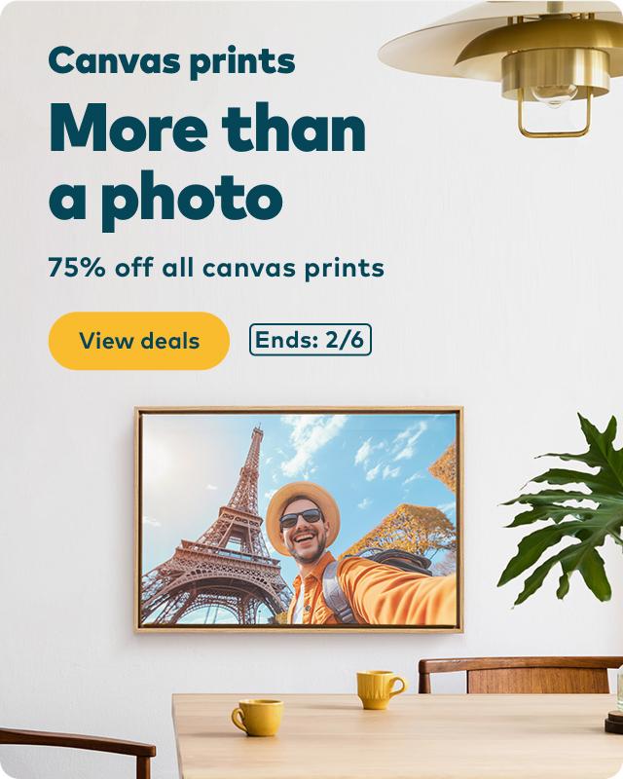
Task: Click the chair armrest in the lower-left corner
Action: [77, 750]
